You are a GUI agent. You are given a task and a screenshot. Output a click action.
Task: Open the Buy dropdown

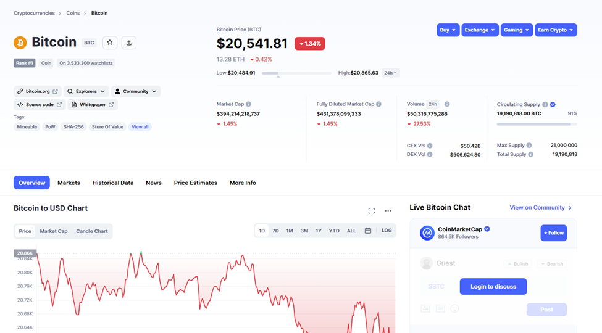pos(448,30)
